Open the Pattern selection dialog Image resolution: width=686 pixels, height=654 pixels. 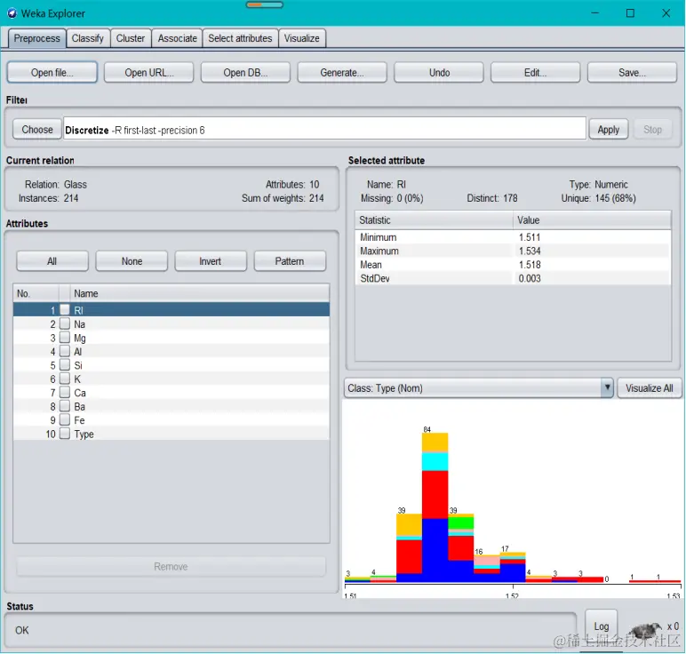(x=290, y=261)
